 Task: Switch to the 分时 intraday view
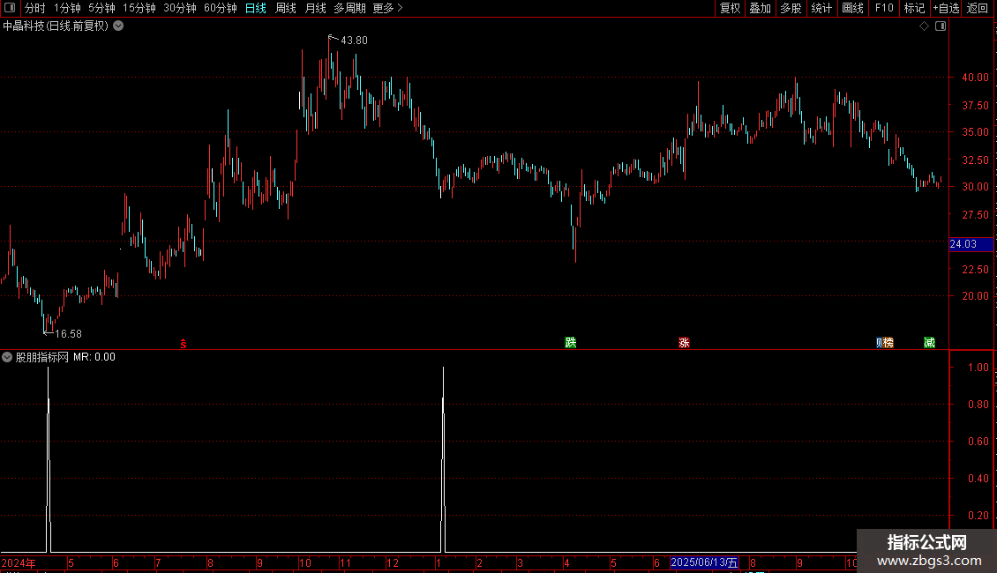coord(35,8)
